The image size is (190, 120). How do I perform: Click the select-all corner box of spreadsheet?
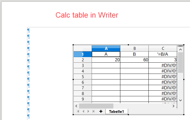coord(83,48)
